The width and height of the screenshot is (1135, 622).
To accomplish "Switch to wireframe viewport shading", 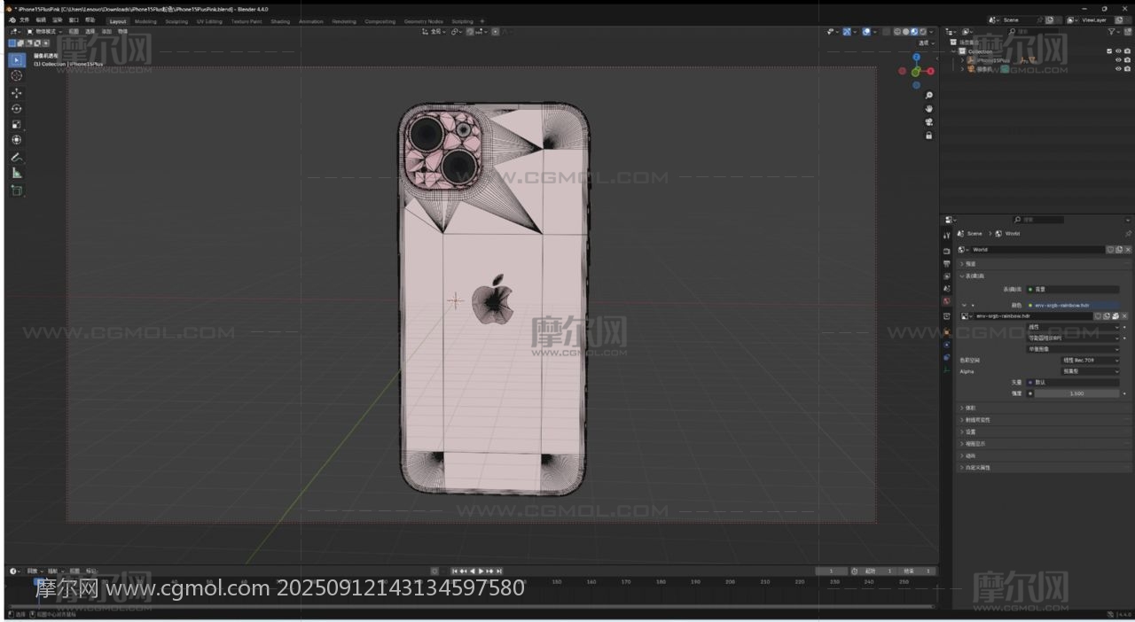I will [897, 31].
